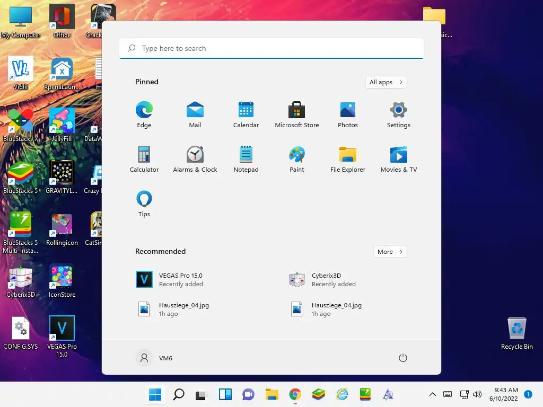Select the VEGAS Pro 15.0 desktop shortcut
Viewport: 543px width, 407px height.
click(62, 337)
